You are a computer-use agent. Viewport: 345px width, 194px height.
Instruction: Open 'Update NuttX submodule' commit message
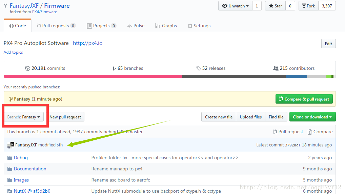tap(156, 191)
